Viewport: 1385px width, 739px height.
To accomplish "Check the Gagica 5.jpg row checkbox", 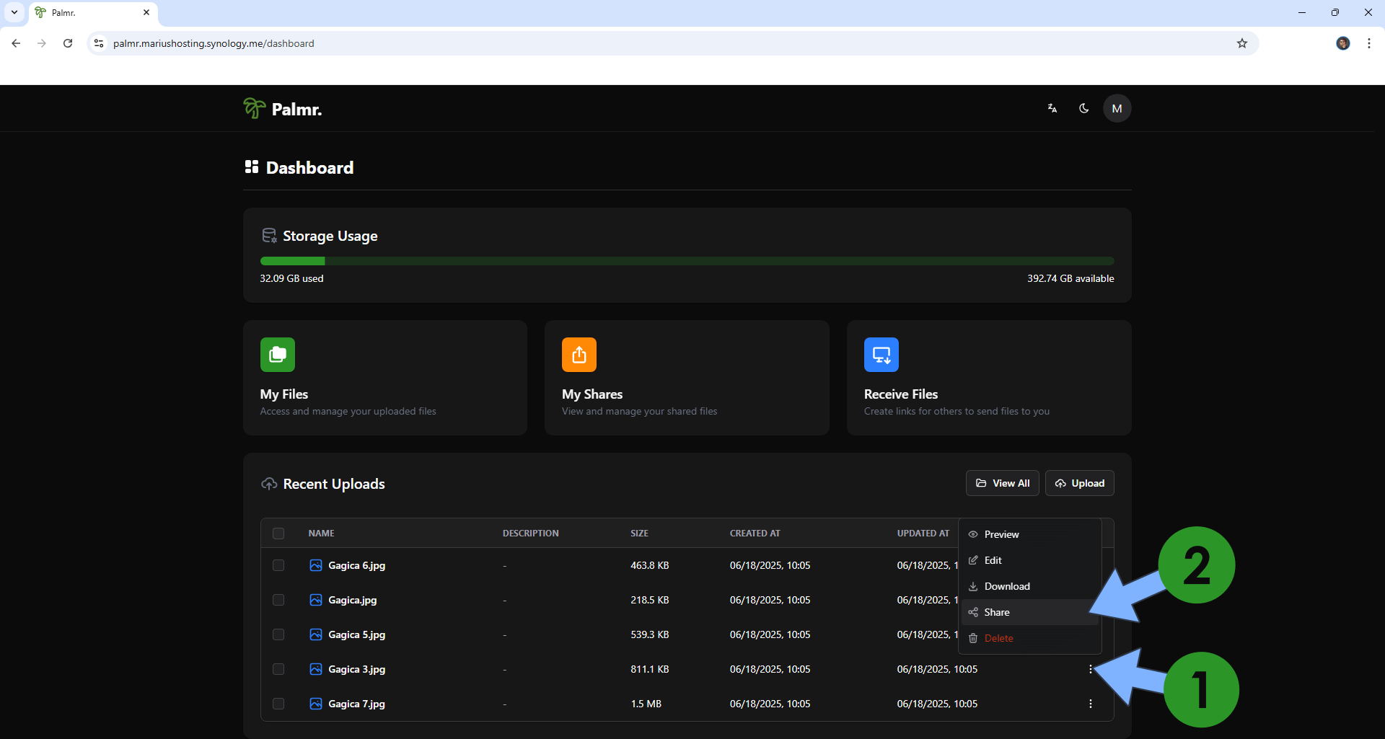I will pyautogui.click(x=278, y=634).
